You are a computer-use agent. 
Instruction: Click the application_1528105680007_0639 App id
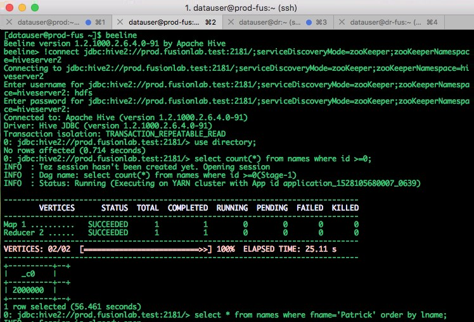click(350, 183)
